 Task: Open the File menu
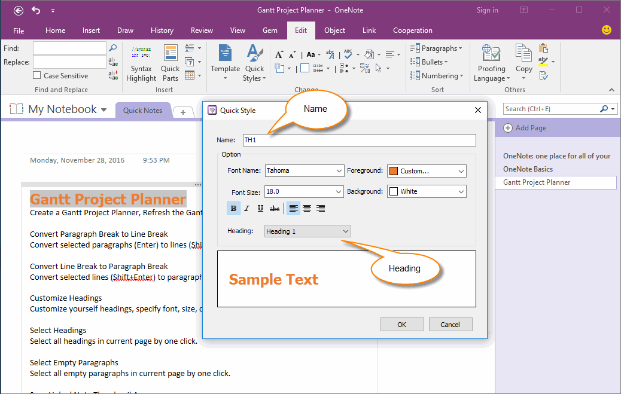(x=19, y=30)
